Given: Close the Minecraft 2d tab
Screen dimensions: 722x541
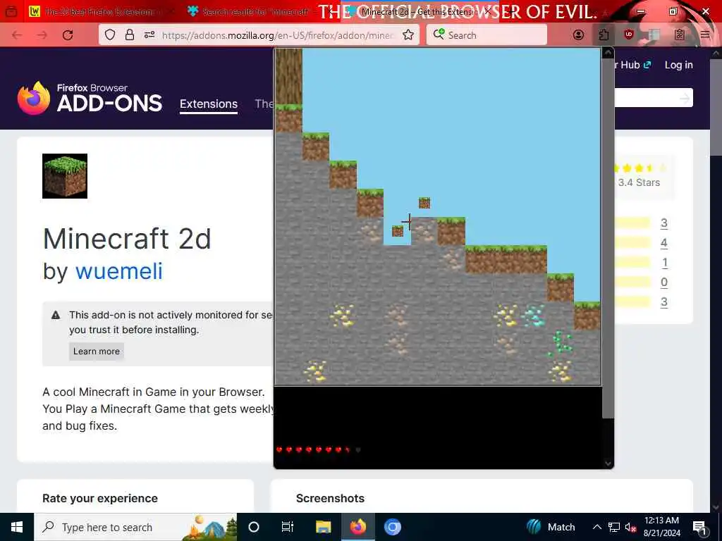Looking at the screenshot, I should (x=488, y=11).
